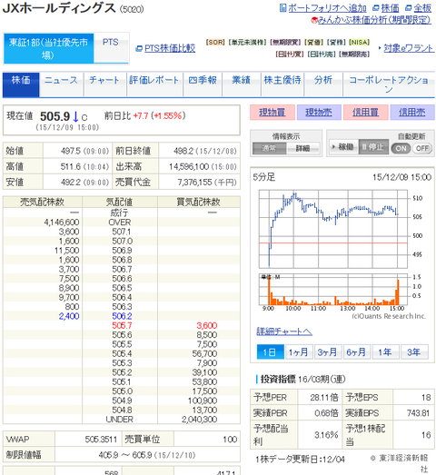Click the 制限値幅 range 405.9 ~ 605.9
Screen dimensions: 436x475
click(x=125, y=455)
